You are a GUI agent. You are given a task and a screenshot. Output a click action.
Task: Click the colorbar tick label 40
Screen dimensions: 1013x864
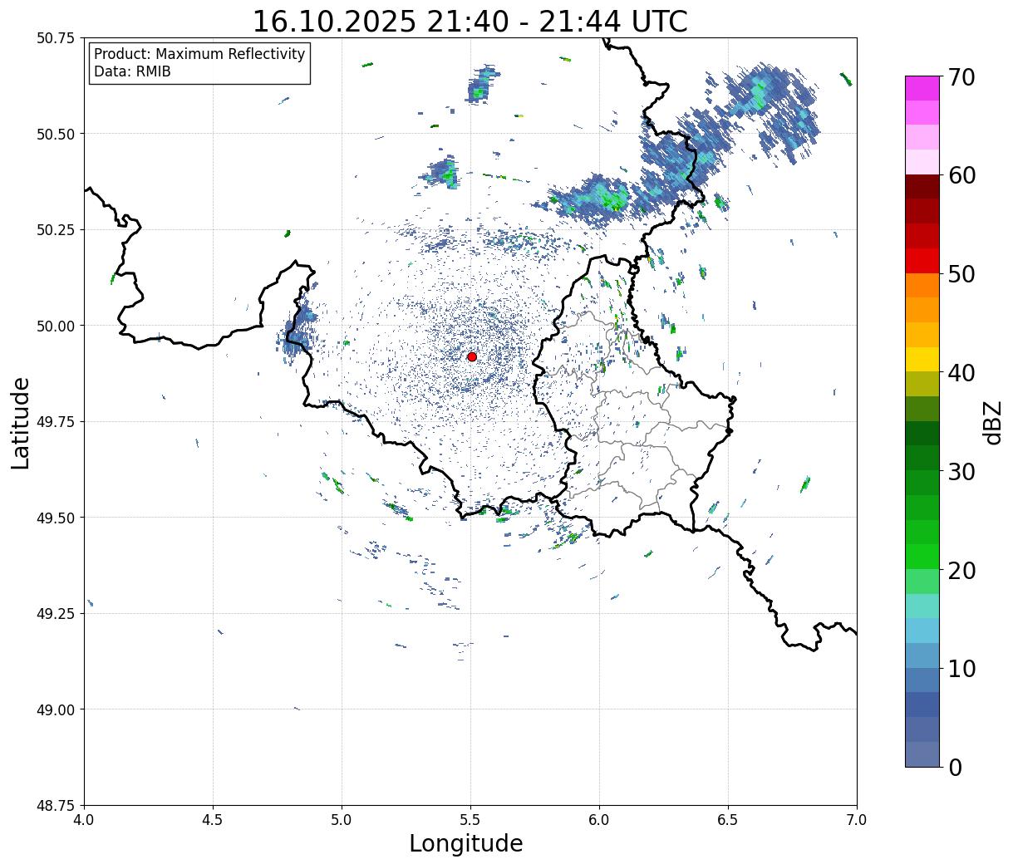pos(961,372)
